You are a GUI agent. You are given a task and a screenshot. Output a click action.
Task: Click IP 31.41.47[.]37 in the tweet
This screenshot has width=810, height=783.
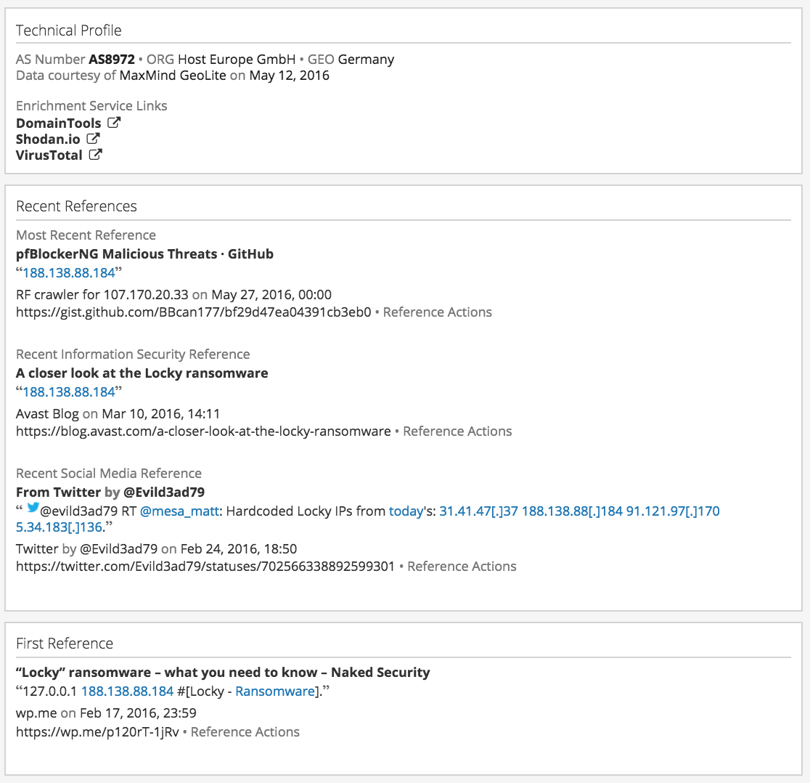(478, 511)
